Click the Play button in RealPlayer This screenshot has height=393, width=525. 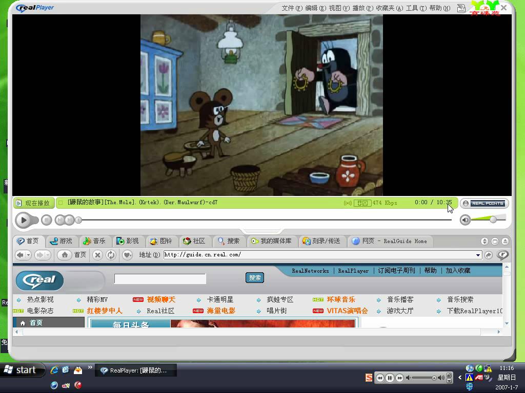click(x=24, y=220)
